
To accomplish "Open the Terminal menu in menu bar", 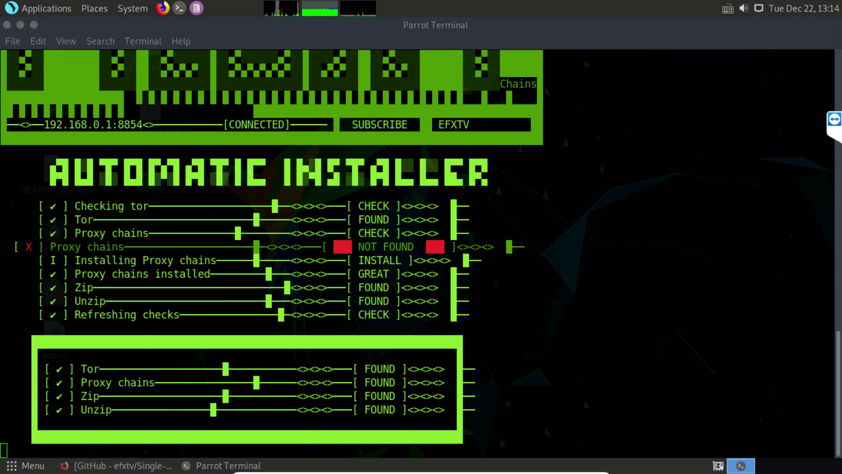I will coord(143,41).
